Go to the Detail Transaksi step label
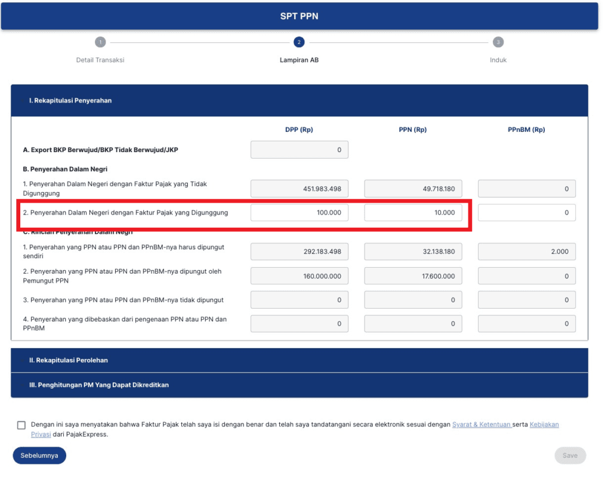This screenshot has height=477, width=611. (100, 60)
